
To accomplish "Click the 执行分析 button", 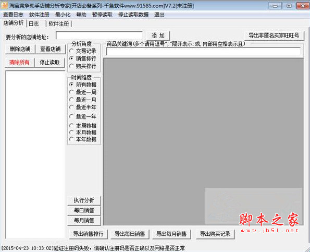I will pyautogui.click(x=84, y=200).
